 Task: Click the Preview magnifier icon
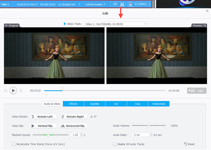coord(205,26)
